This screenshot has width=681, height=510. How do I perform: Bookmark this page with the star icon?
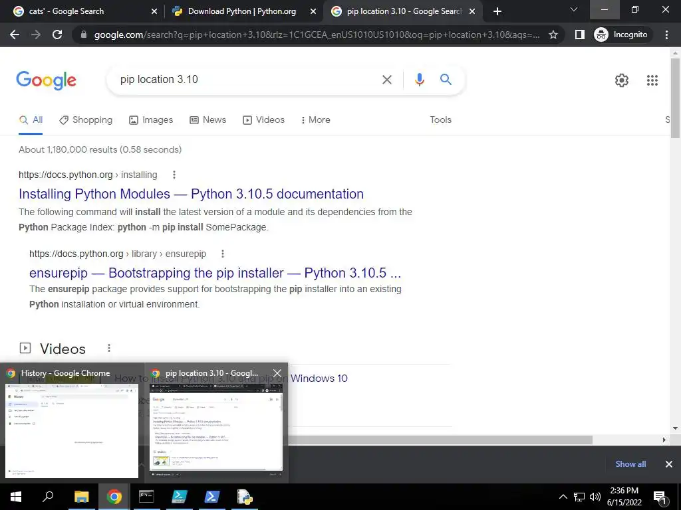553,35
